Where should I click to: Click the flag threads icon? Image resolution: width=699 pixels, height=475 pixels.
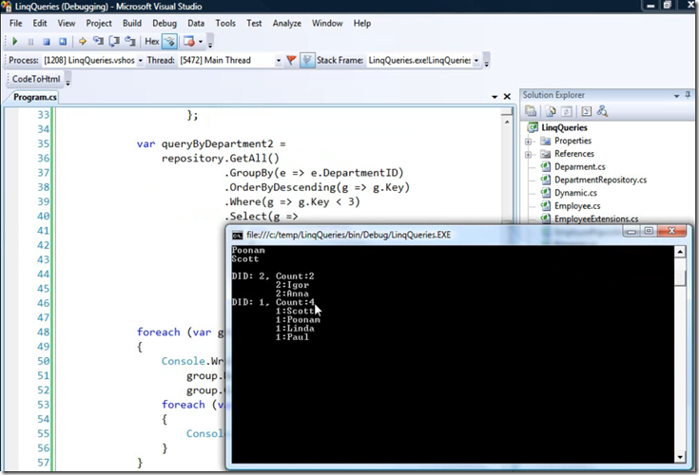(x=291, y=60)
